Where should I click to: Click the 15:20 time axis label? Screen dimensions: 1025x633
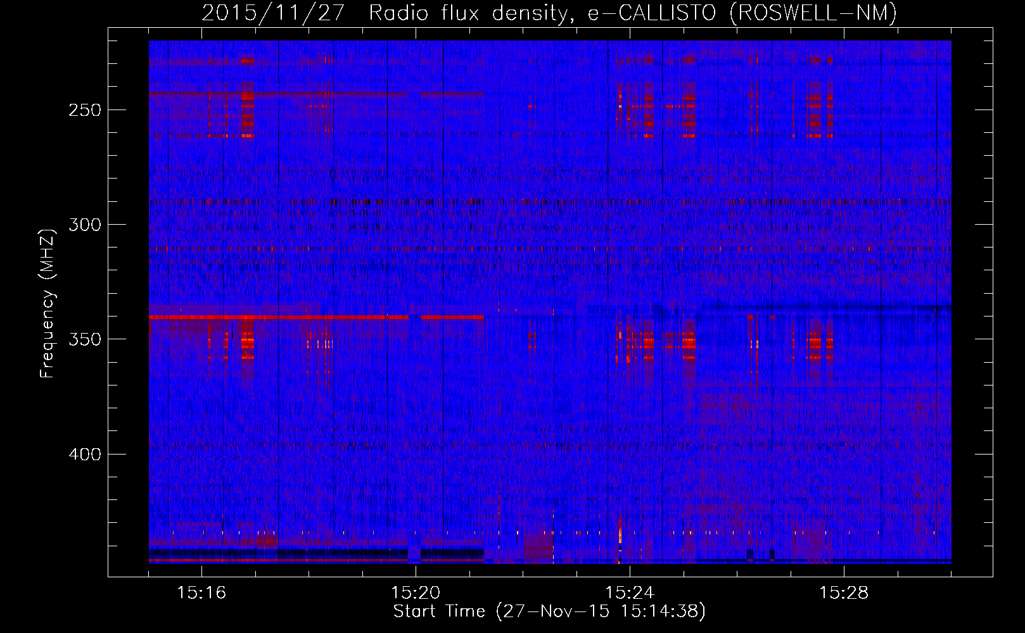pyautogui.click(x=416, y=593)
